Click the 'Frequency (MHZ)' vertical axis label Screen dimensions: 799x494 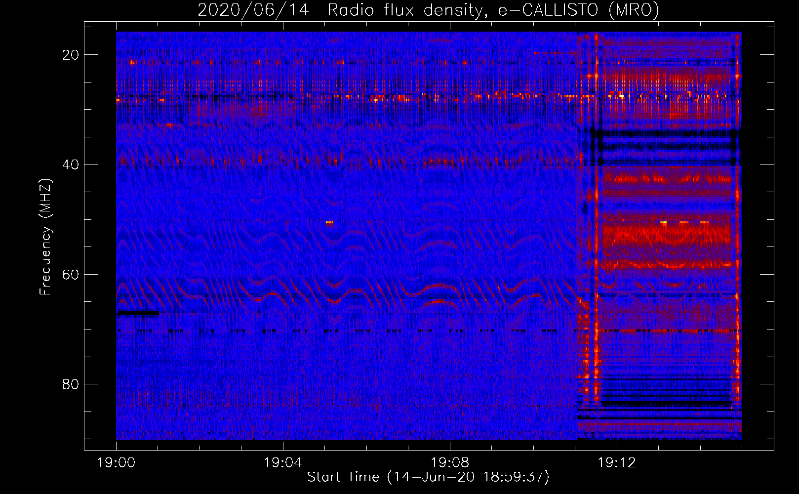tap(45, 237)
